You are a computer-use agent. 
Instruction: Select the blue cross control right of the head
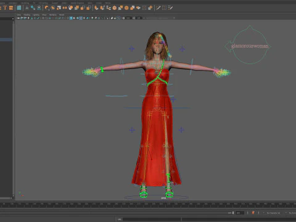pyautogui.click(x=182, y=49)
